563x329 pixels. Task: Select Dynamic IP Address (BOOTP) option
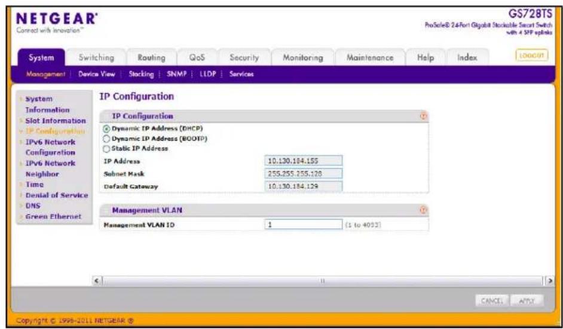106,139
